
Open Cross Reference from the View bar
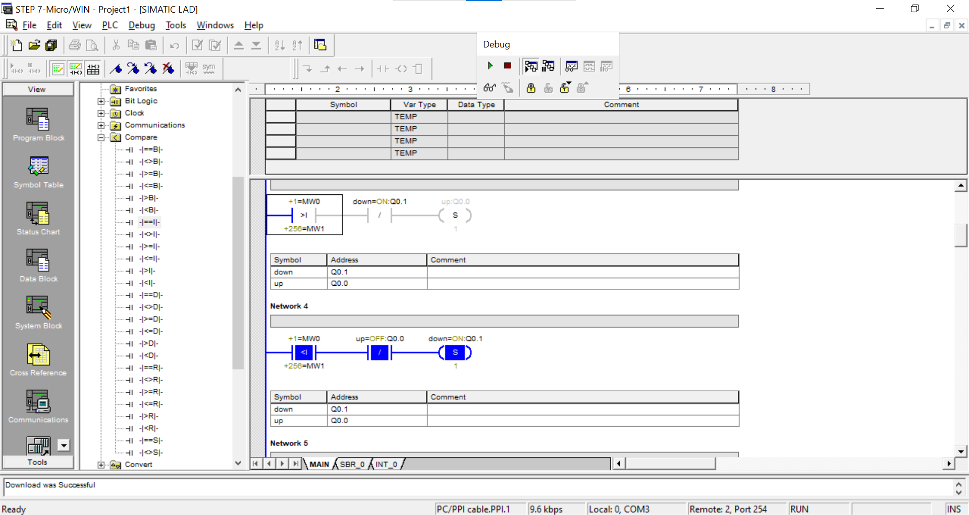[x=38, y=359]
